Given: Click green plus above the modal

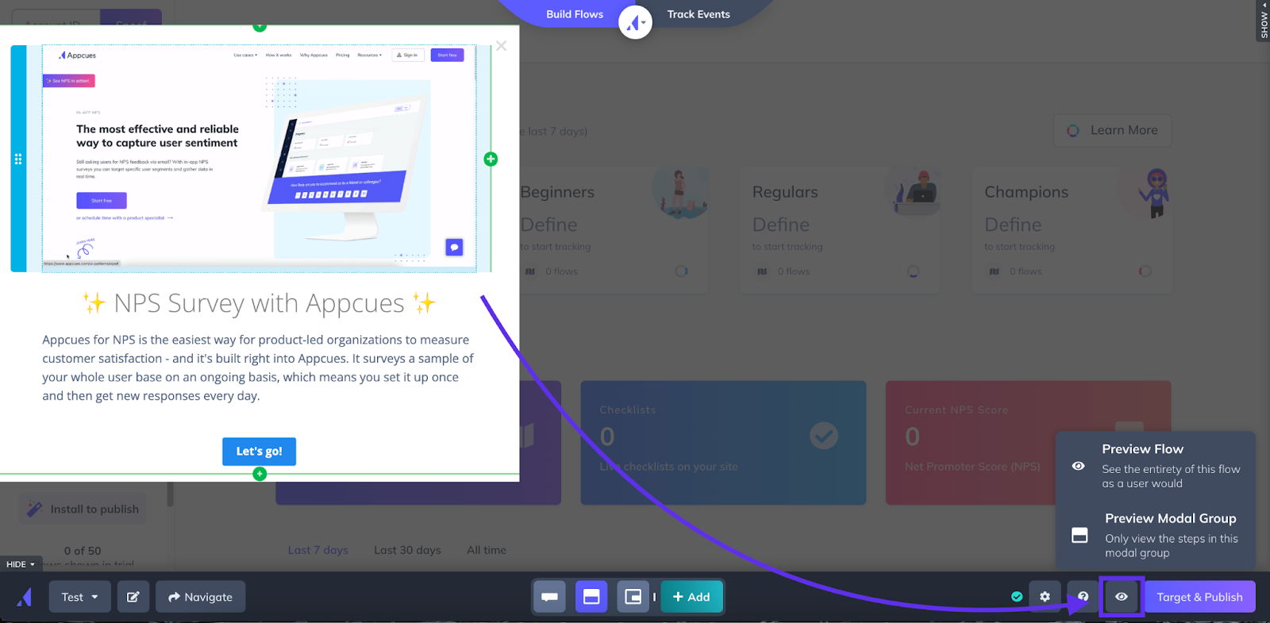Looking at the screenshot, I should click(x=260, y=27).
